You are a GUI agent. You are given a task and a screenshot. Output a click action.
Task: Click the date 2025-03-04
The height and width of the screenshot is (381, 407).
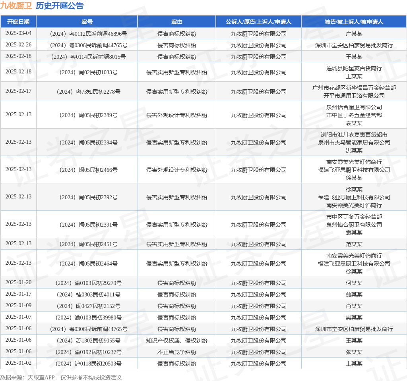[x=18, y=33]
